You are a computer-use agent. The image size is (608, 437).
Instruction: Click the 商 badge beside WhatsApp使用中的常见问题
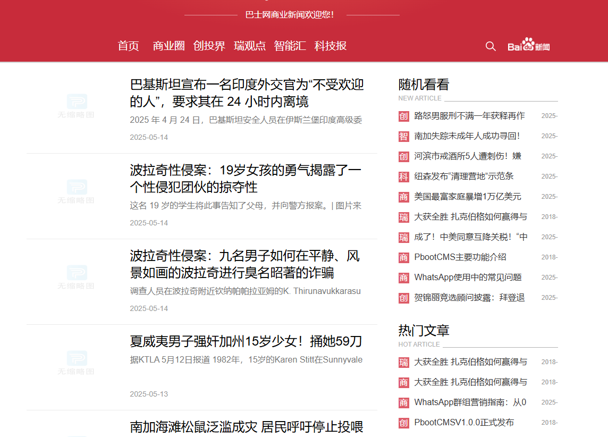pyautogui.click(x=404, y=278)
